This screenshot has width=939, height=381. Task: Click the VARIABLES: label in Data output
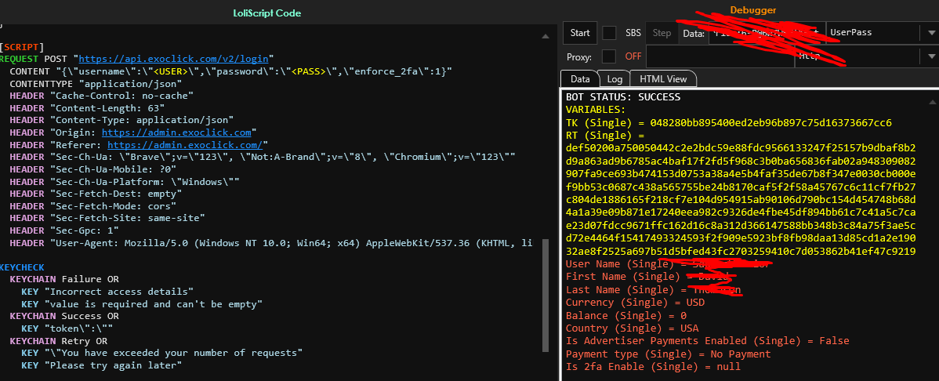[x=595, y=110]
